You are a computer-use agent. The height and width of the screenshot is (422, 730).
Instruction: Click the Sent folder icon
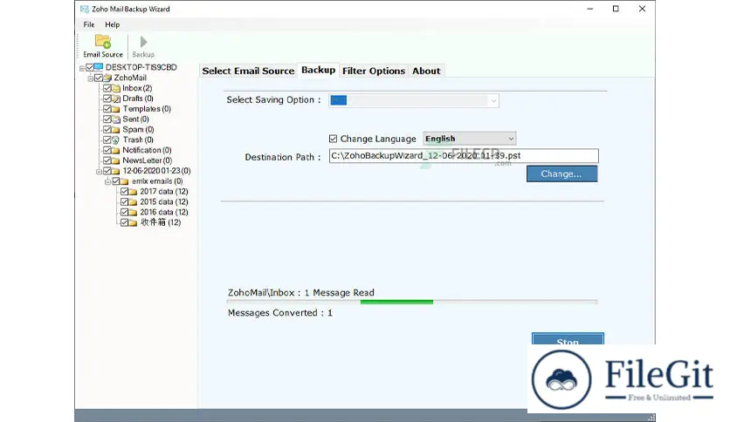[116, 119]
